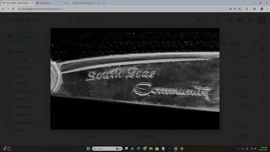The width and height of the screenshot is (270, 152).
Task: Click the South Seas Community photo
Action: click(x=135, y=78)
